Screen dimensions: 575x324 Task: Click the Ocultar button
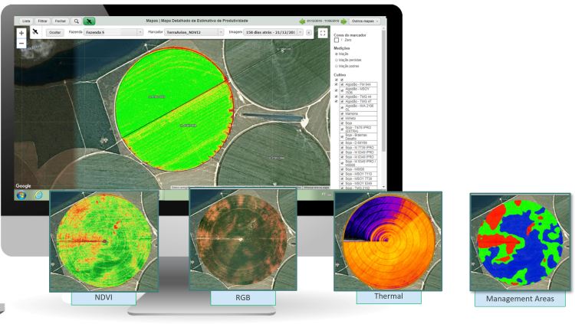click(x=54, y=33)
